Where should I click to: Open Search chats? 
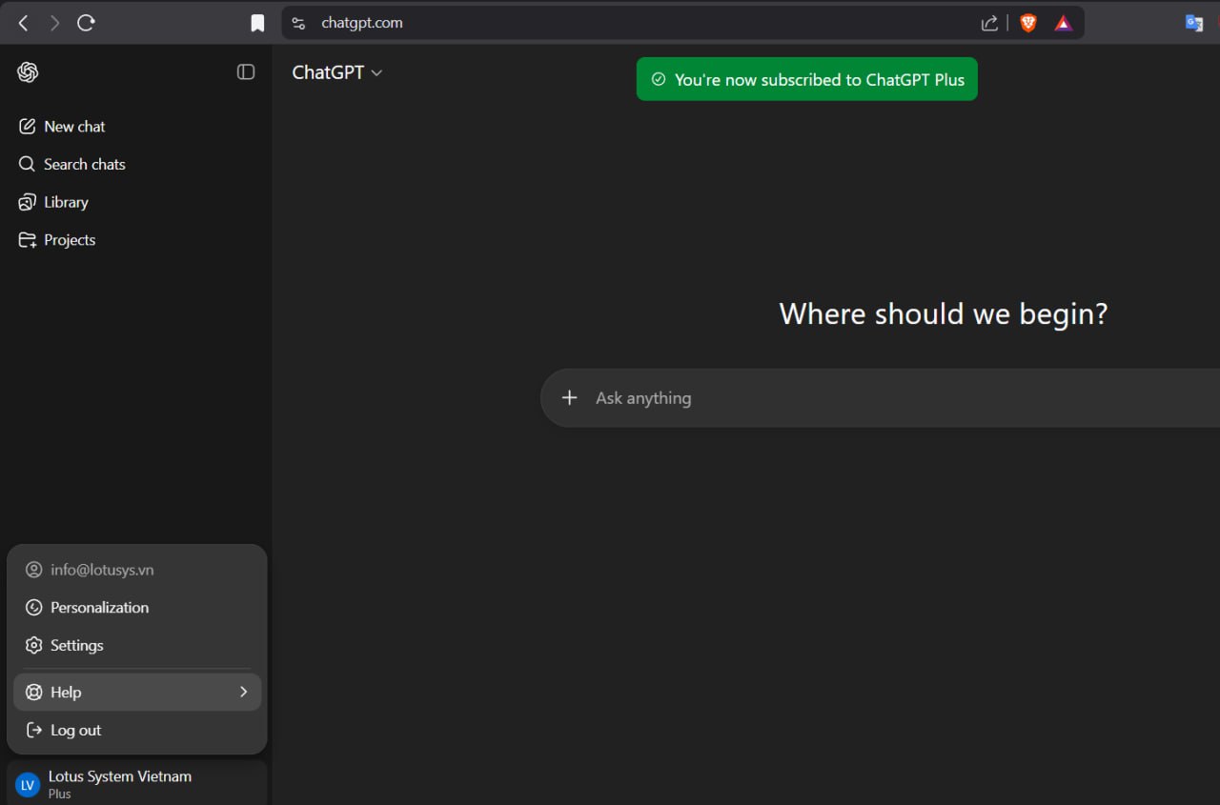point(84,165)
